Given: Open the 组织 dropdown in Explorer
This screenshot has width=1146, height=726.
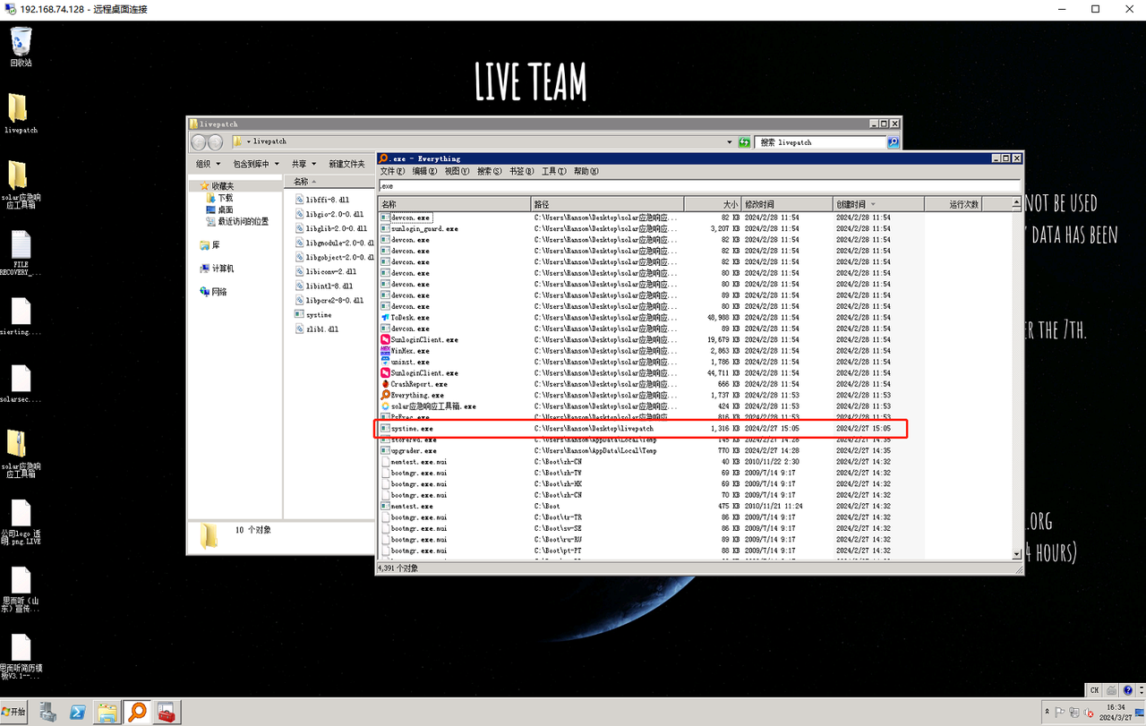Looking at the screenshot, I should [x=207, y=164].
